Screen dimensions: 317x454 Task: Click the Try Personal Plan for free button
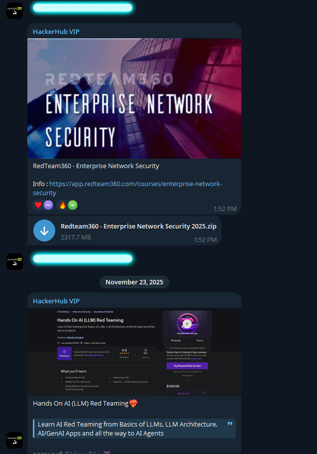pyautogui.click(x=187, y=366)
